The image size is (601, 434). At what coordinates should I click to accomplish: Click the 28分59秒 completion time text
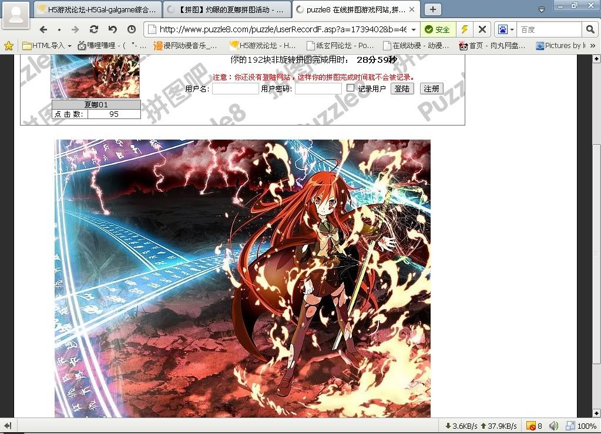pyautogui.click(x=377, y=60)
